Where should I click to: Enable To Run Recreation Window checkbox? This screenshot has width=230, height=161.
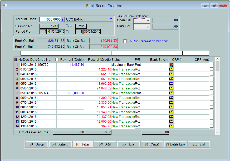(x=125, y=41)
